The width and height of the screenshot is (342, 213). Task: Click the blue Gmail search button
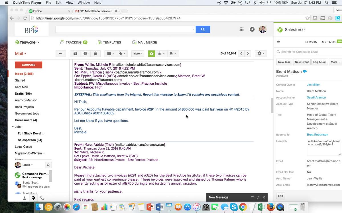[203, 29]
